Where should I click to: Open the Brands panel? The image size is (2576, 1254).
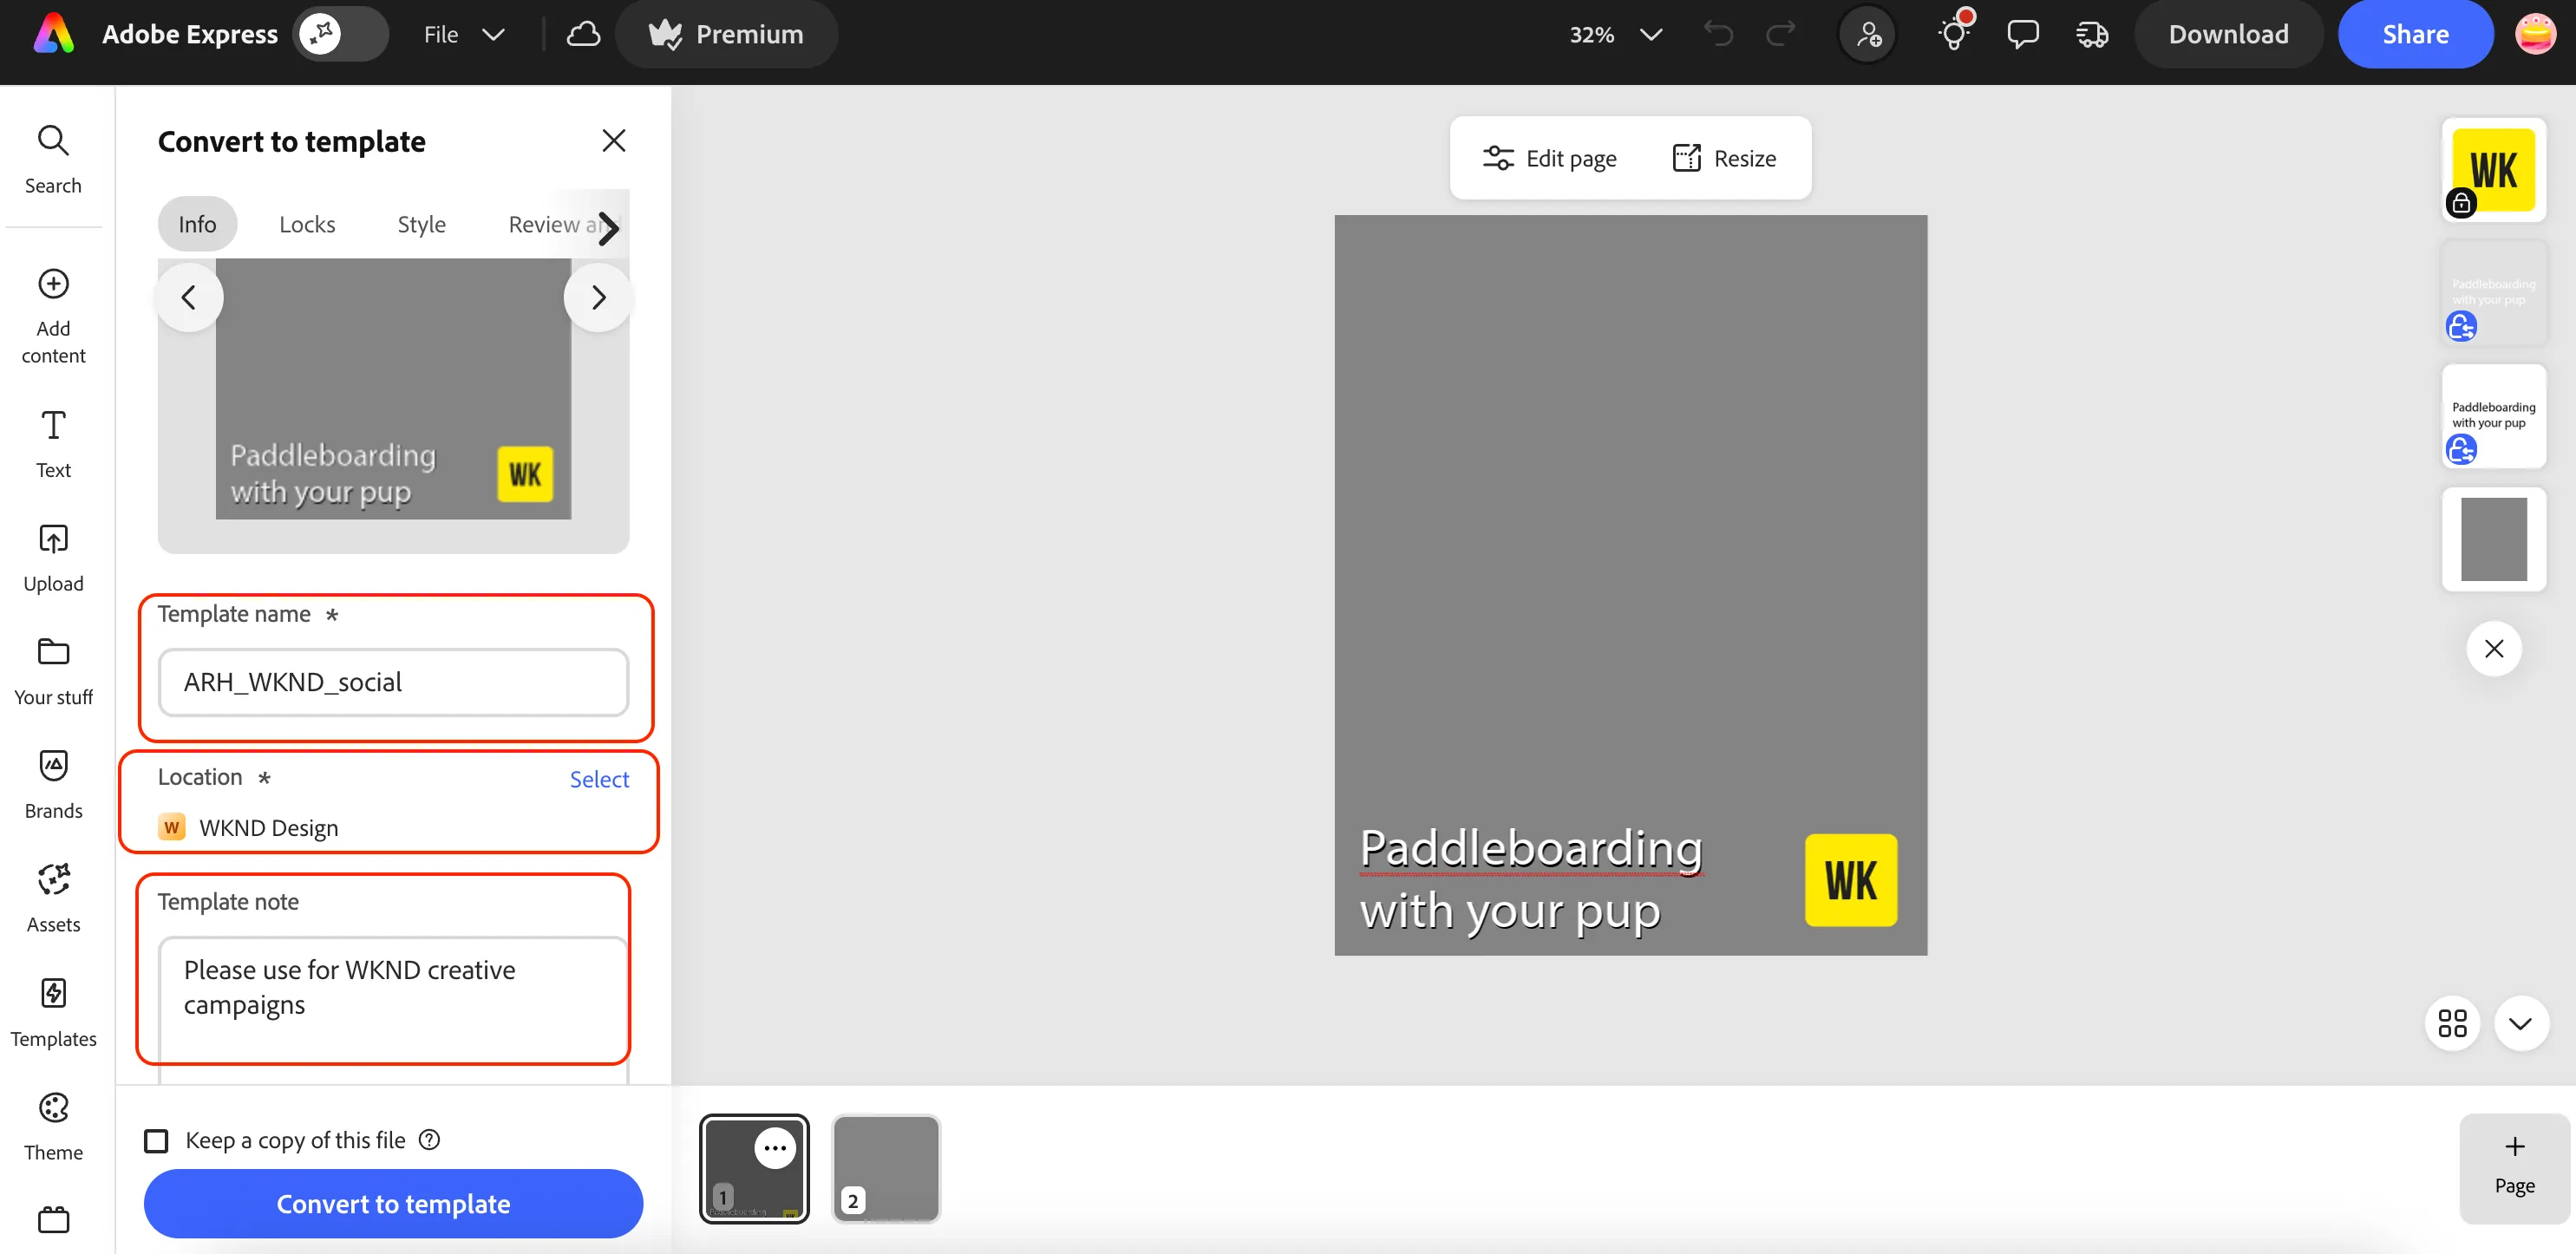click(x=53, y=785)
